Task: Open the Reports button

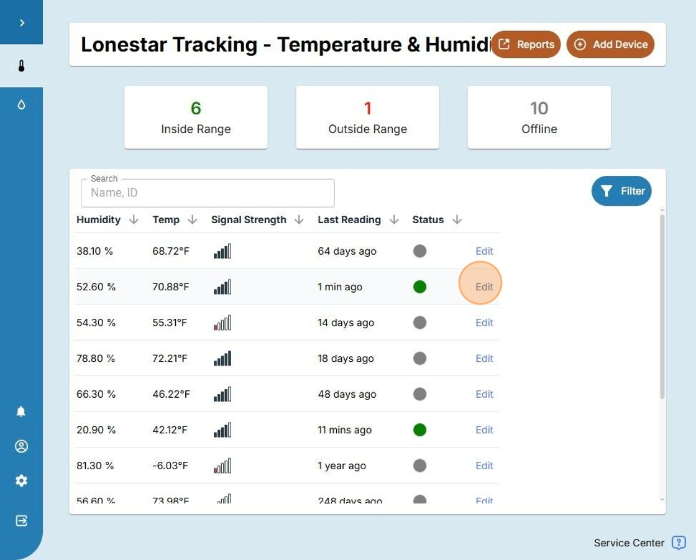Action: [x=526, y=44]
